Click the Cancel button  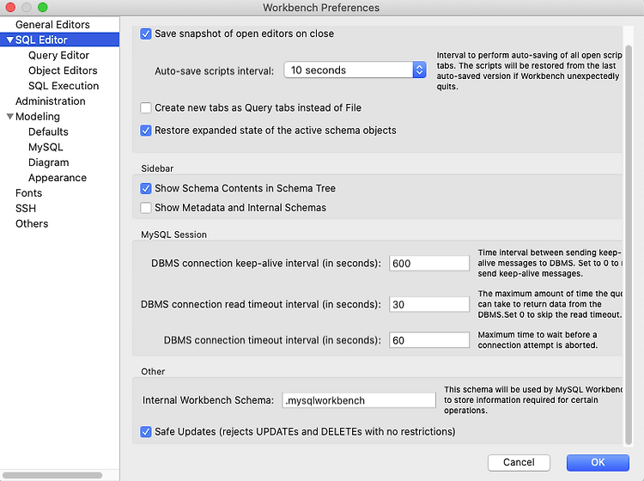[x=519, y=462]
